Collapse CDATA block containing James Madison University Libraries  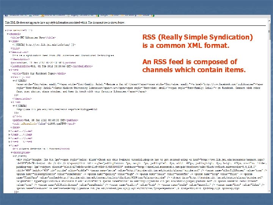coord(13,81)
